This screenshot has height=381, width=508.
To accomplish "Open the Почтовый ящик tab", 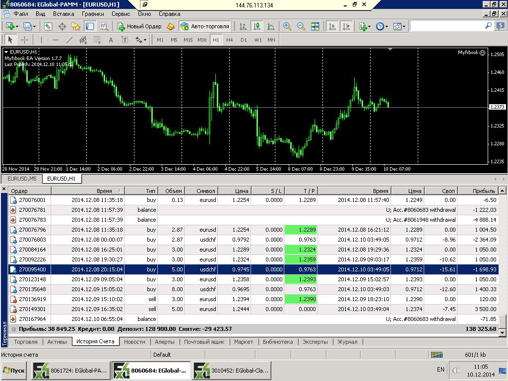I will pos(204,342).
